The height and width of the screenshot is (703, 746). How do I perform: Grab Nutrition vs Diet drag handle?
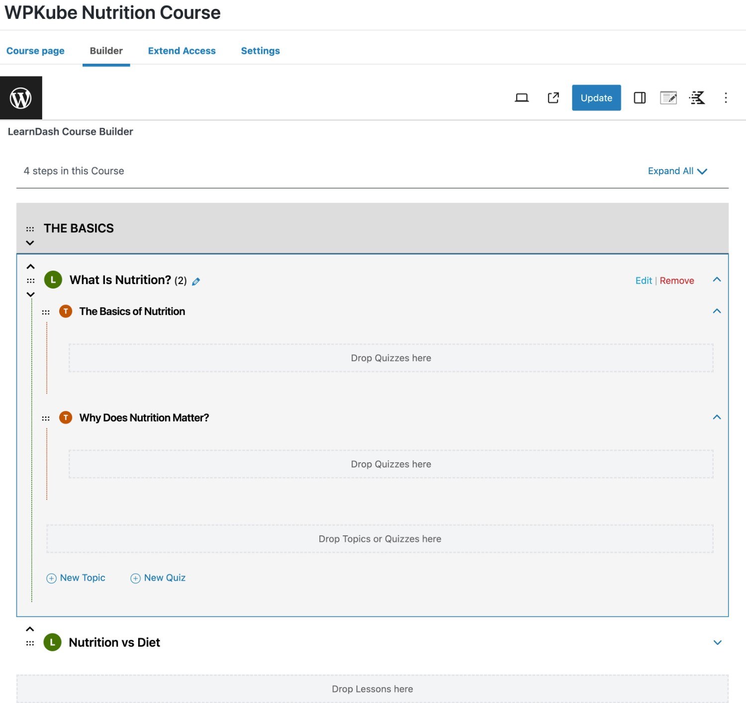click(30, 643)
